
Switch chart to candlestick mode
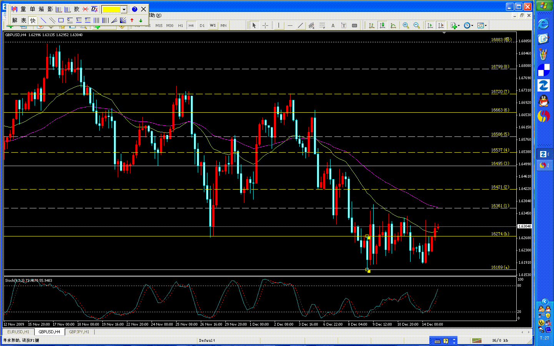tap(382, 25)
